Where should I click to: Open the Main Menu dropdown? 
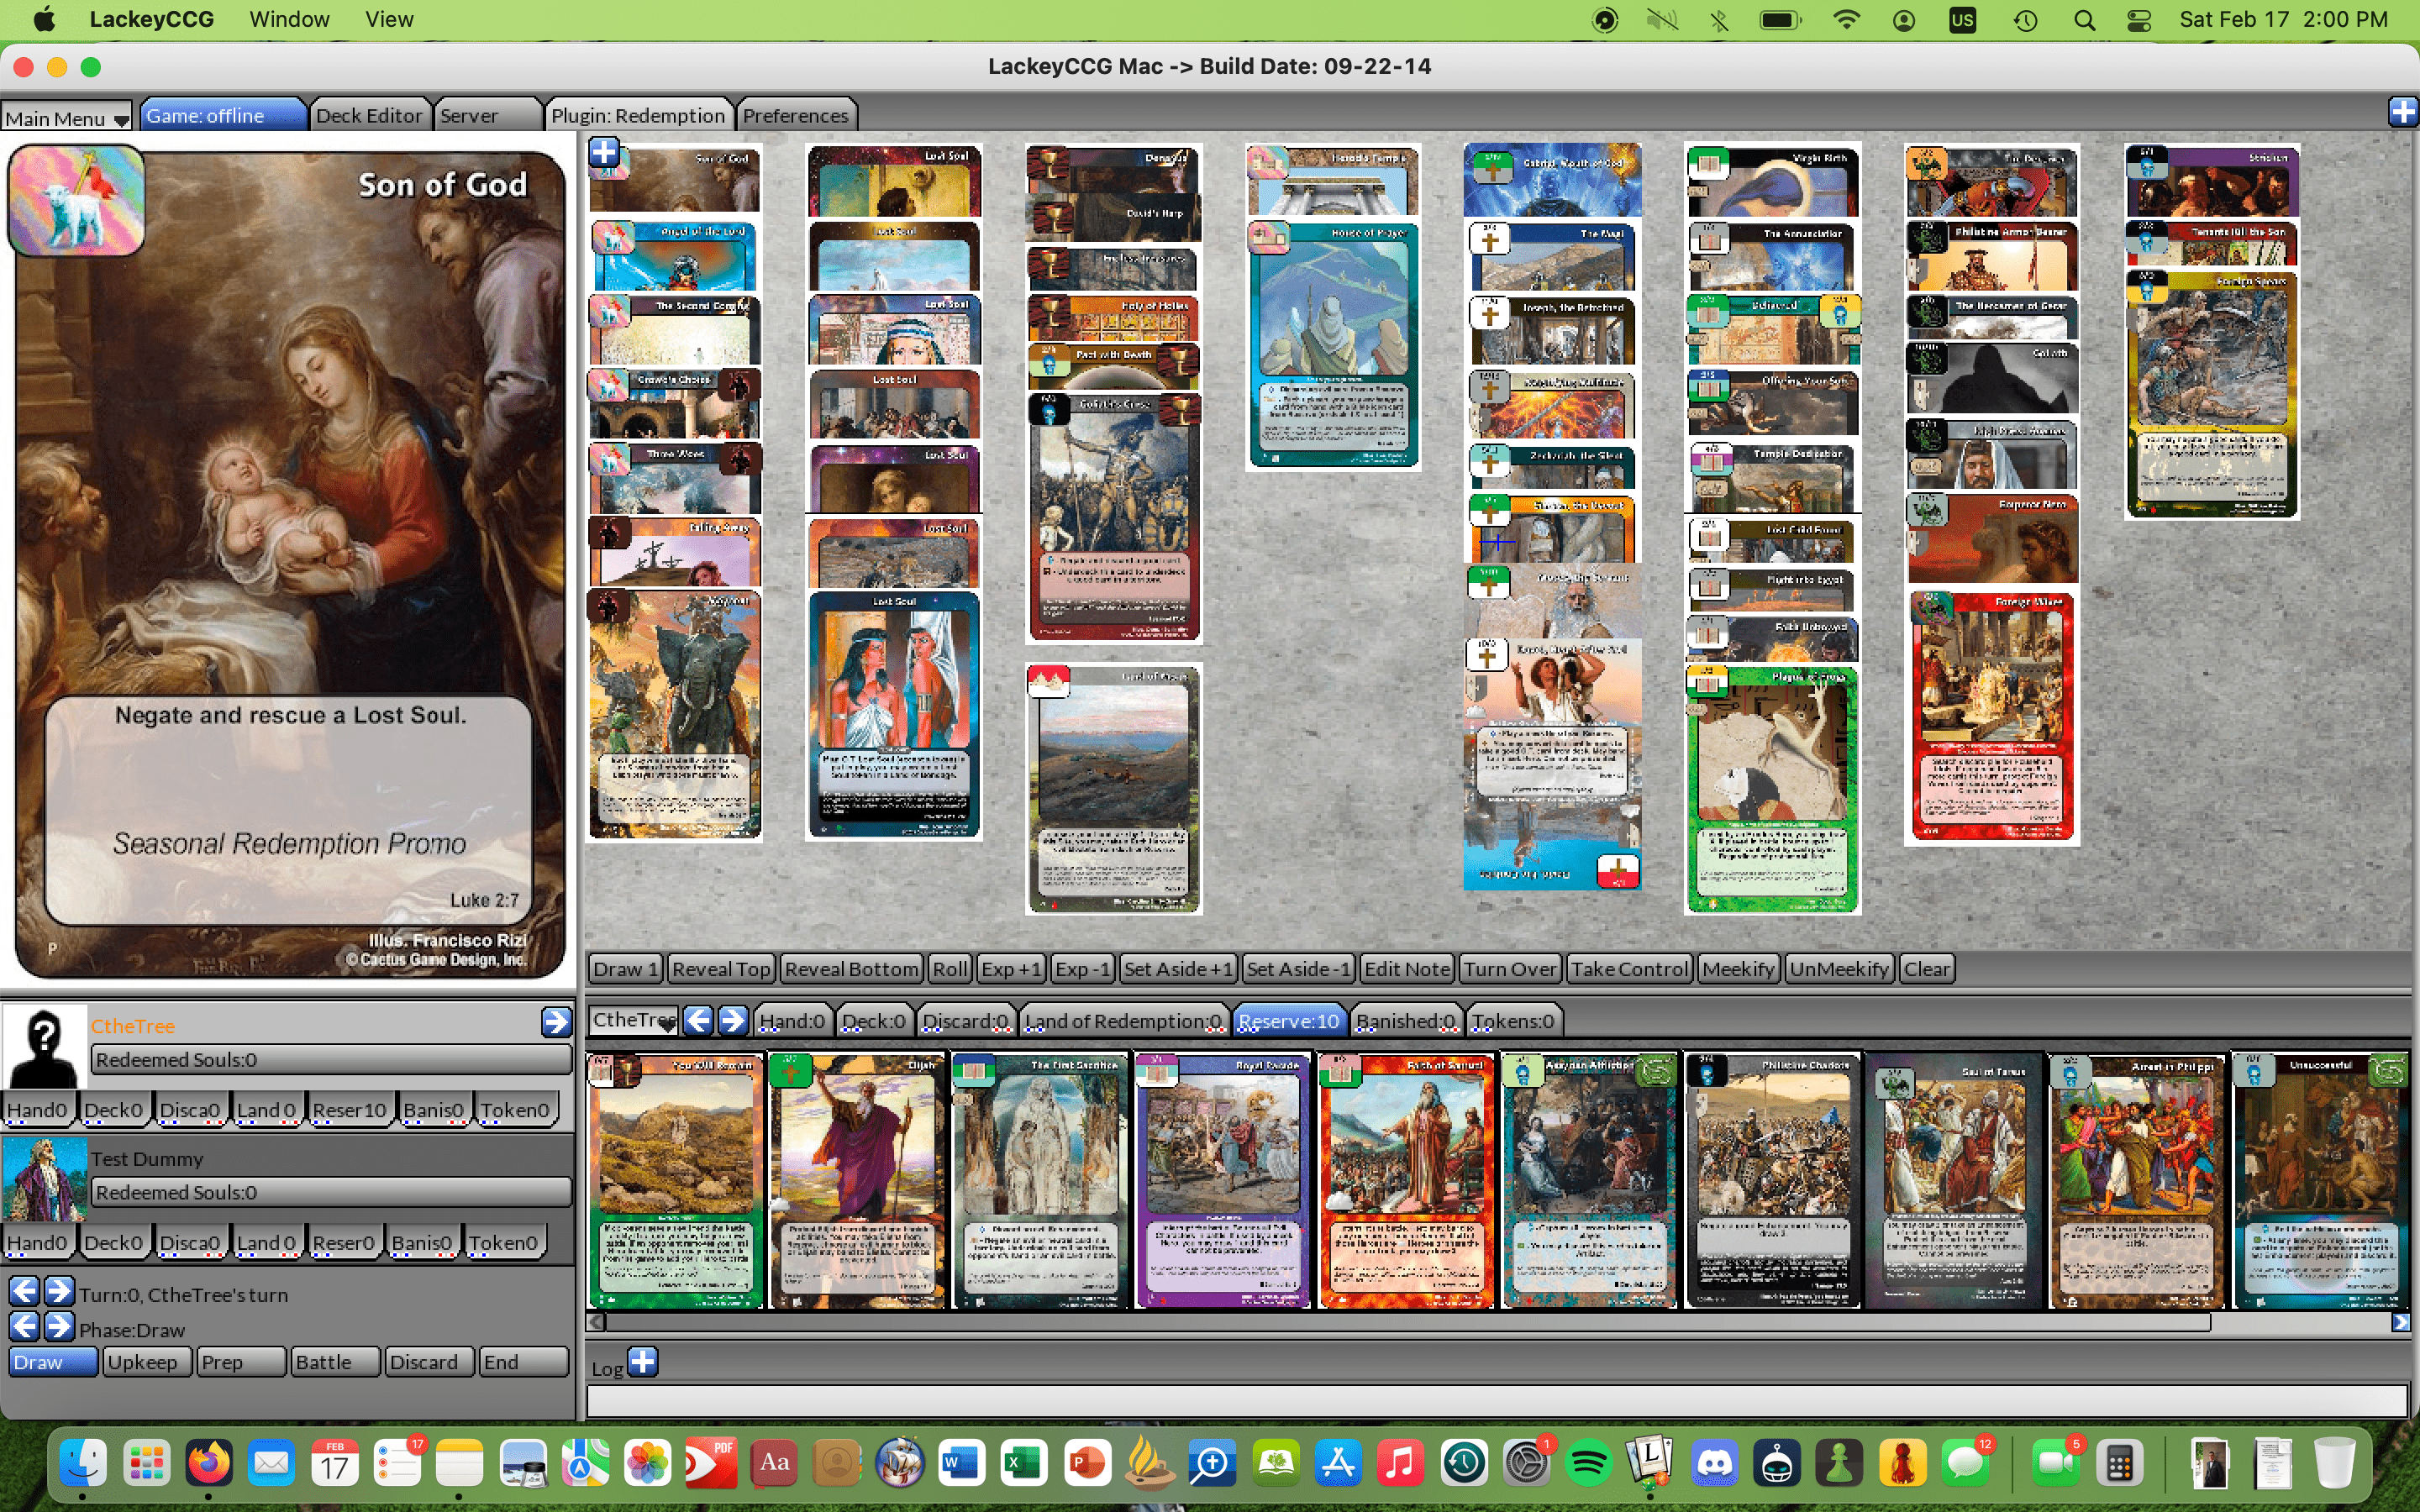pyautogui.click(x=66, y=117)
